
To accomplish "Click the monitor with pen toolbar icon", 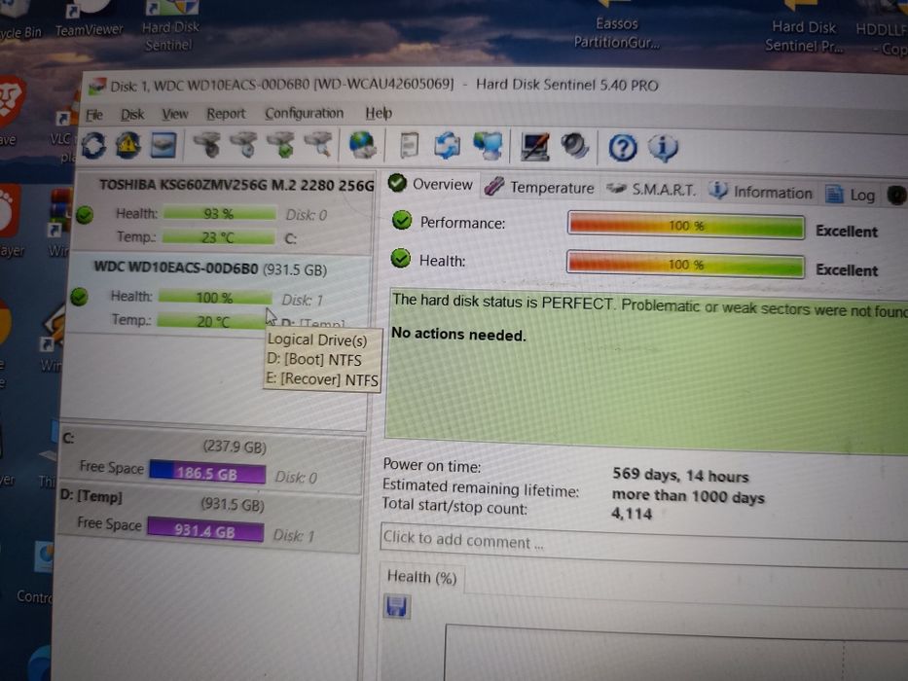I will point(535,147).
